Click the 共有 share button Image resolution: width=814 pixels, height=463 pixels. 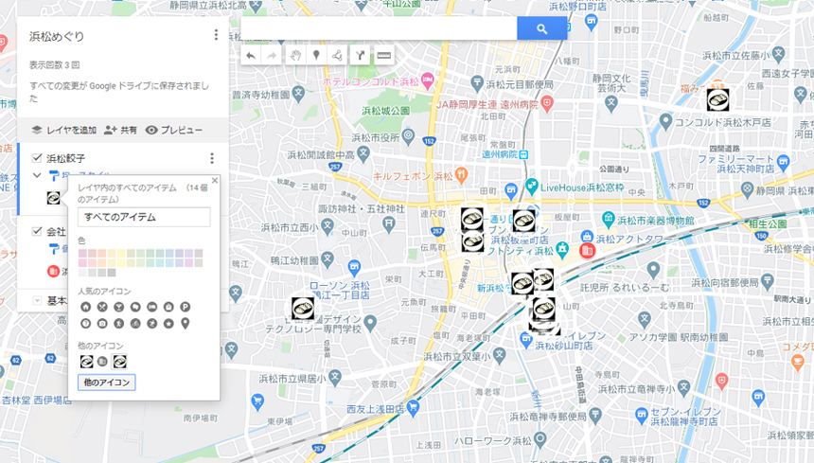tap(120, 130)
